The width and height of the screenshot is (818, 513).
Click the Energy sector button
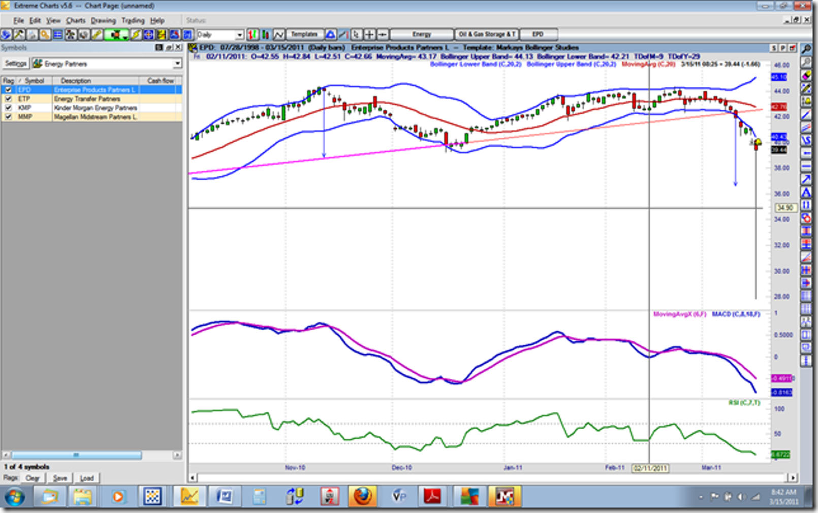pos(422,35)
